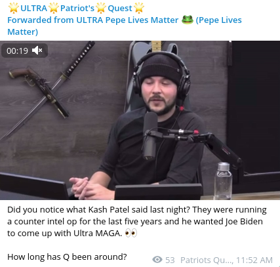Click the (Pepe Lives Matter) text
This screenshot has height=267, width=280.
[125, 26]
